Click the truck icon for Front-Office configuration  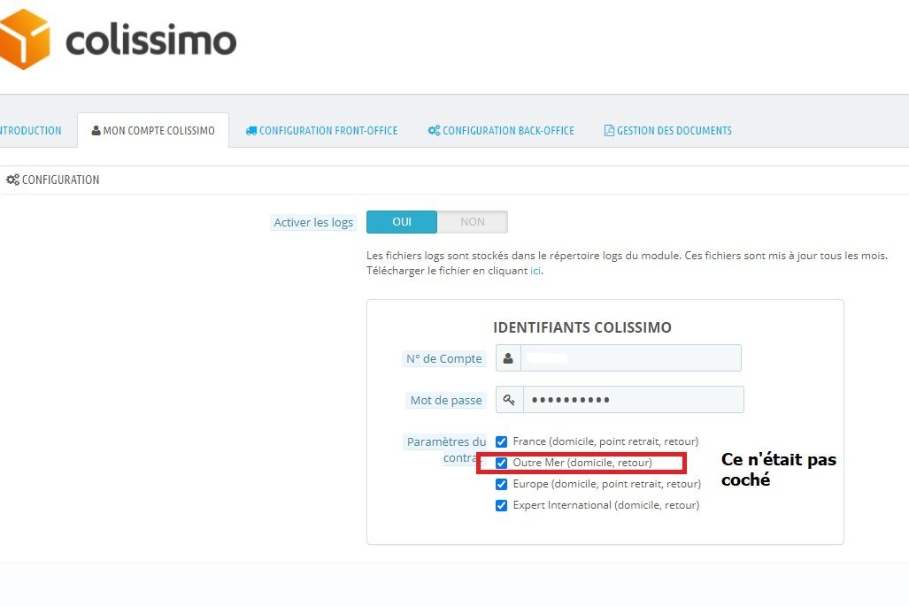251,131
